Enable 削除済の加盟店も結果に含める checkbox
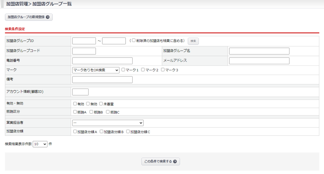The width and height of the screenshot is (324, 174). pyautogui.click(x=134, y=40)
